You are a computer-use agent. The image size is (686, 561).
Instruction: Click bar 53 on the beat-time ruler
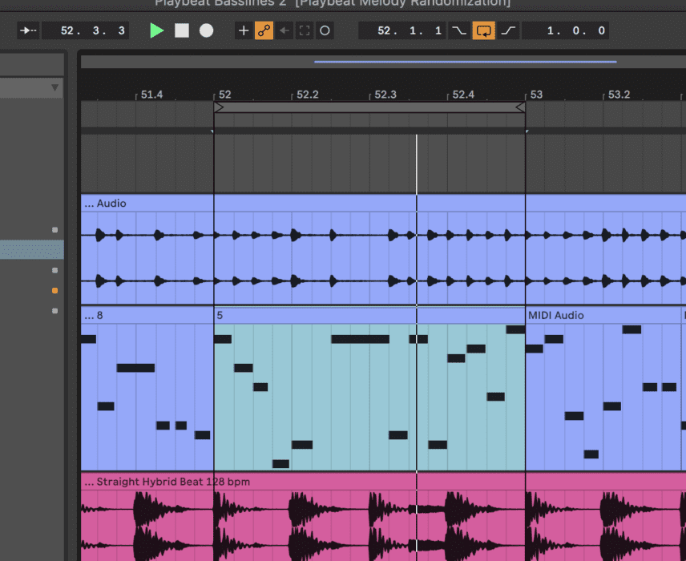536,95
